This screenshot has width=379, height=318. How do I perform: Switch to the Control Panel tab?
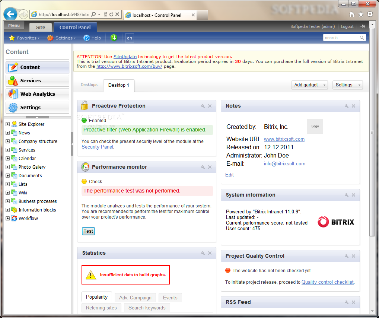(75, 27)
